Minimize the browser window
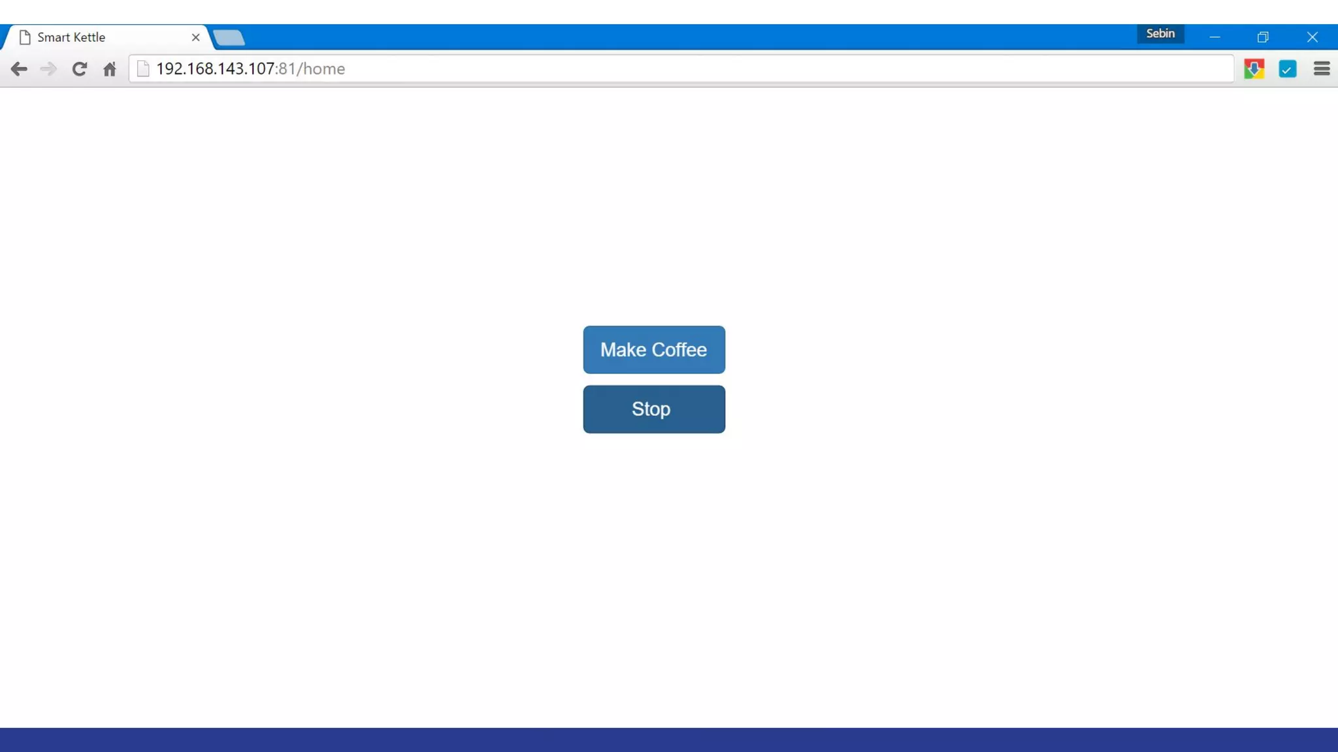This screenshot has width=1338, height=752. [x=1215, y=37]
